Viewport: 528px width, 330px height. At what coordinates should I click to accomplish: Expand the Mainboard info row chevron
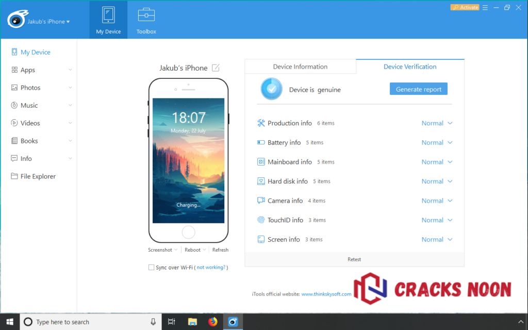[x=450, y=162]
